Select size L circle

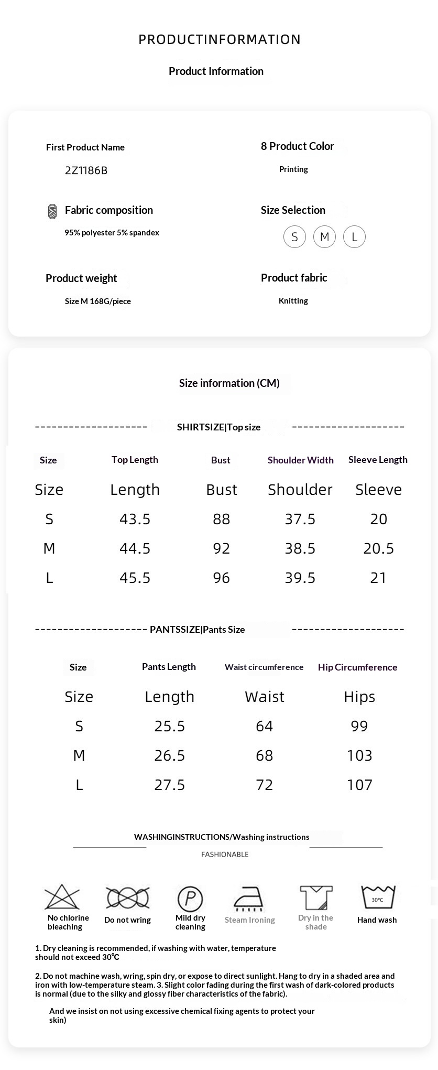(x=354, y=237)
